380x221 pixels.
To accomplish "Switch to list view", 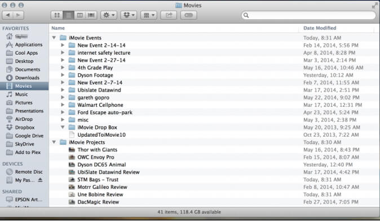I will pos(69,15).
